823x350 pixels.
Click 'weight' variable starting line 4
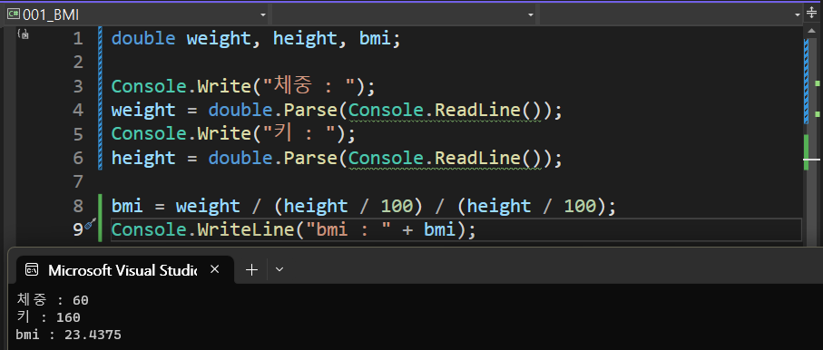click(x=143, y=111)
